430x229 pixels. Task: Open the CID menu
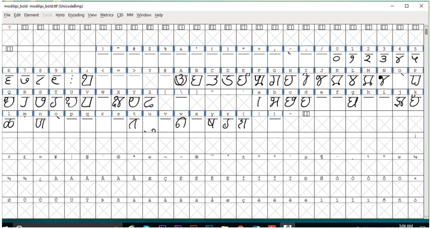(120, 15)
